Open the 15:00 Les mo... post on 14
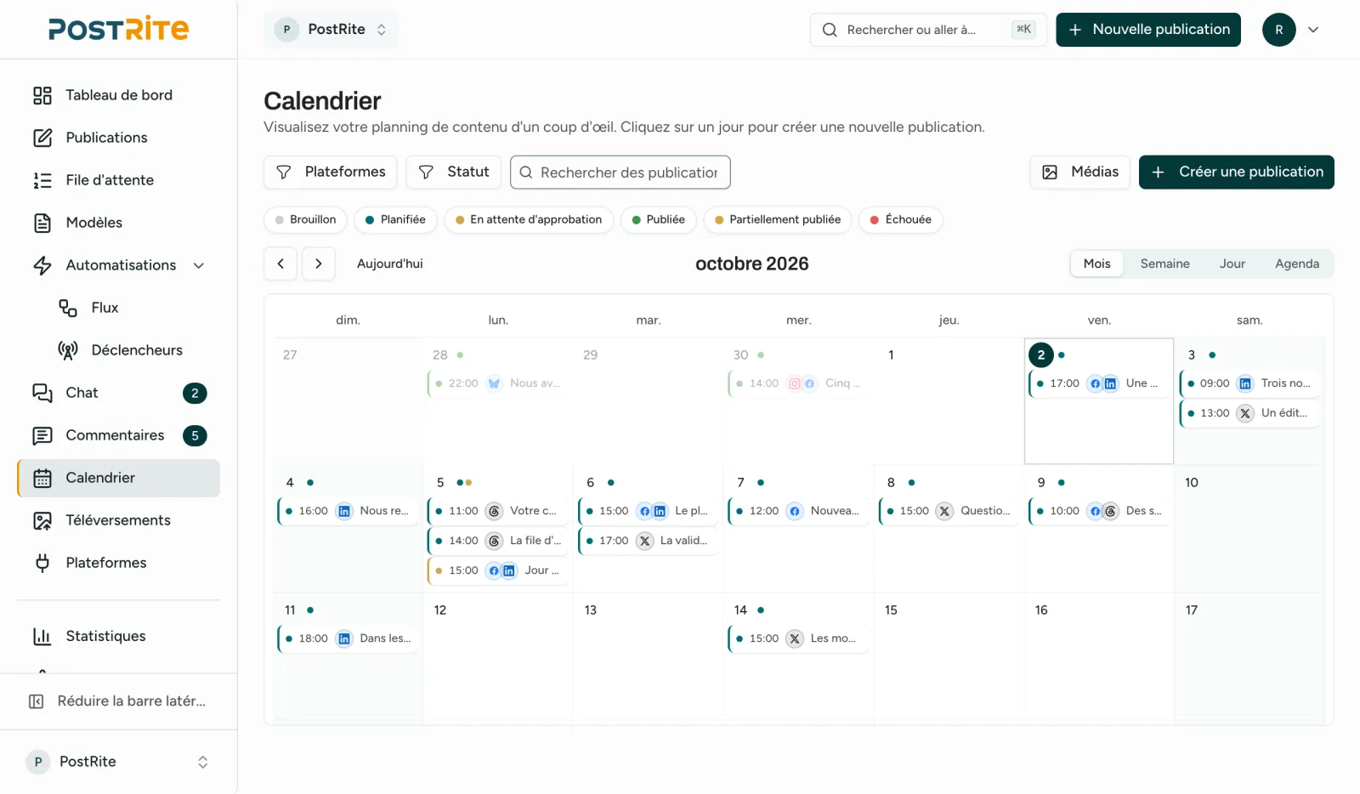 click(x=798, y=638)
